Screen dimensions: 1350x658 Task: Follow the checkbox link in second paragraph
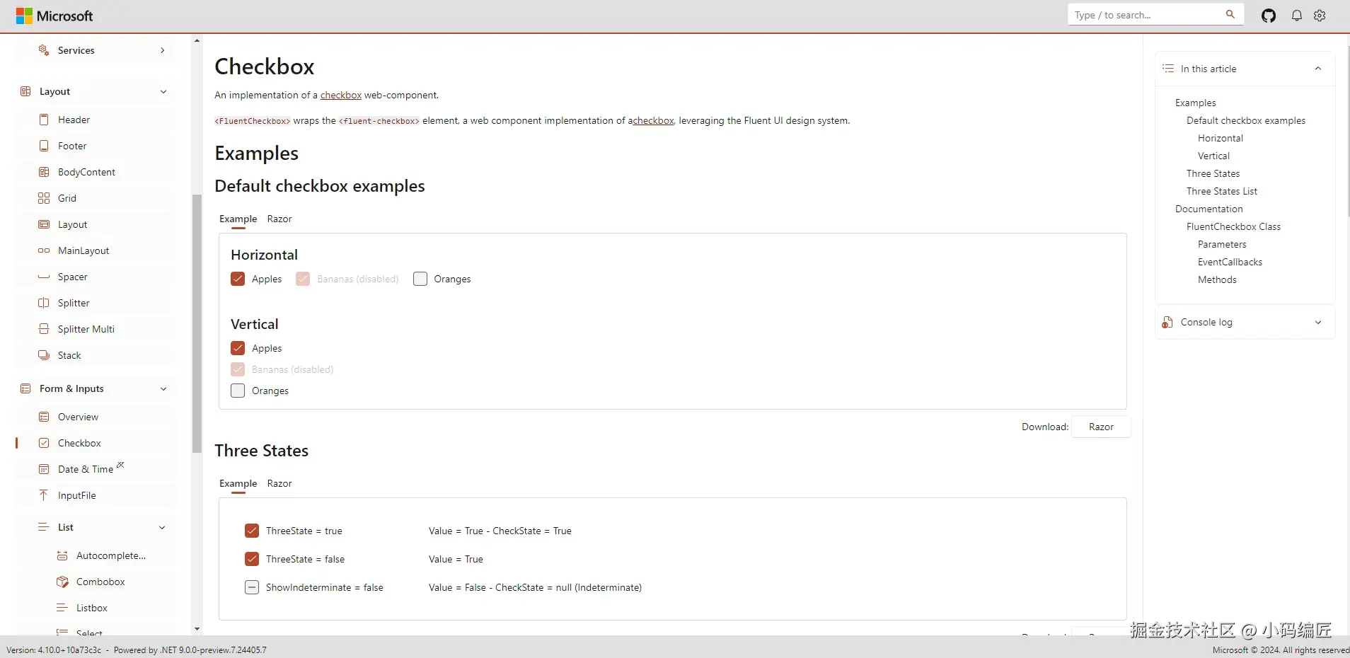click(x=653, y=120)
